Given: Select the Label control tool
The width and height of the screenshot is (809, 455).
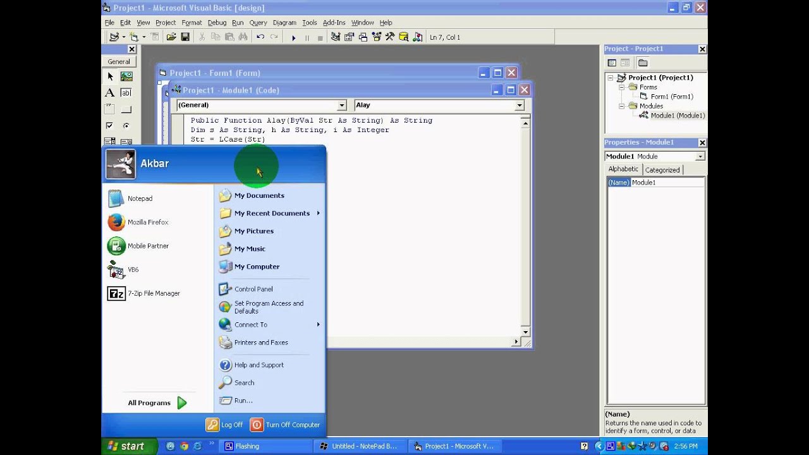Looking at the screenshot, I should pyautogui.click(x=110, y=93).
